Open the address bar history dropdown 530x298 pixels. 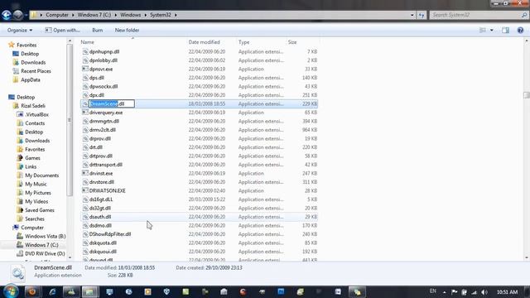[x=412, y=15]
